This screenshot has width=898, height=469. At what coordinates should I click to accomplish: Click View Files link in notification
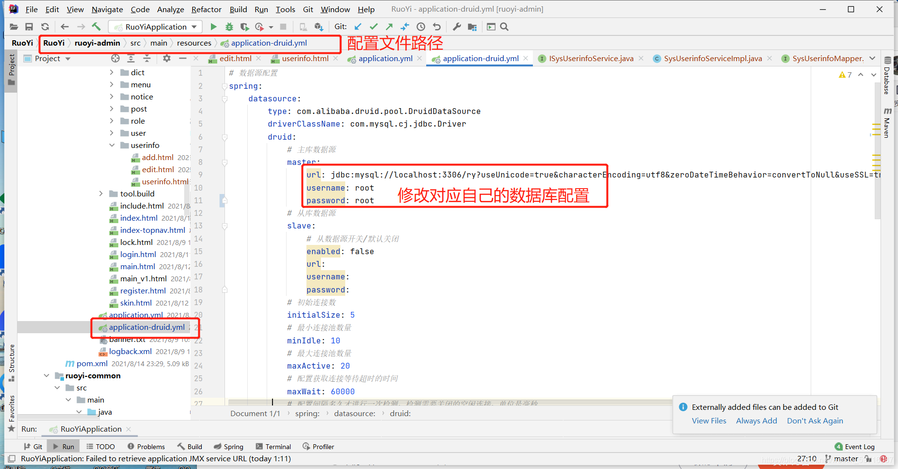[x=709, y=420]
